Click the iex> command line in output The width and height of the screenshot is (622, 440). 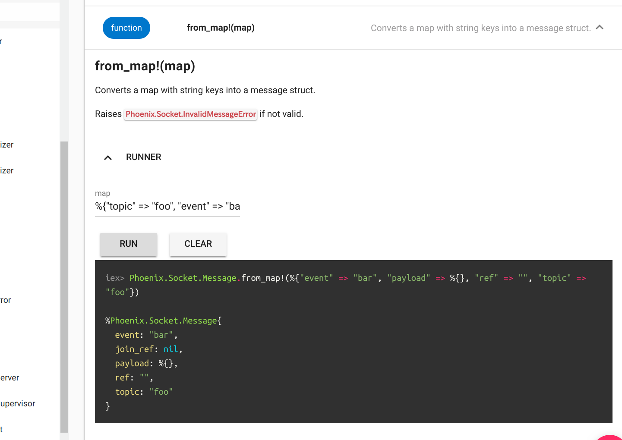(x=345, y=278)
